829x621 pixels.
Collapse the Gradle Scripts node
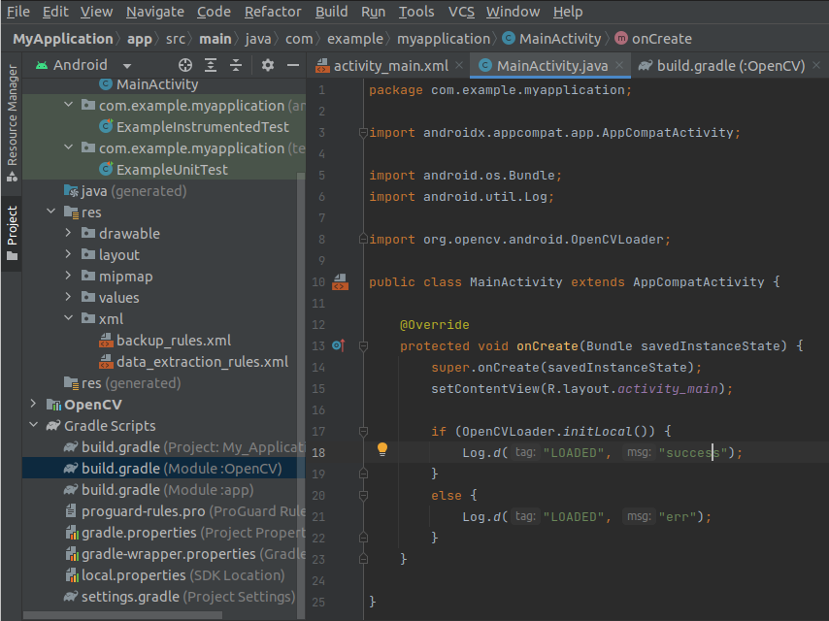point(33,426)
